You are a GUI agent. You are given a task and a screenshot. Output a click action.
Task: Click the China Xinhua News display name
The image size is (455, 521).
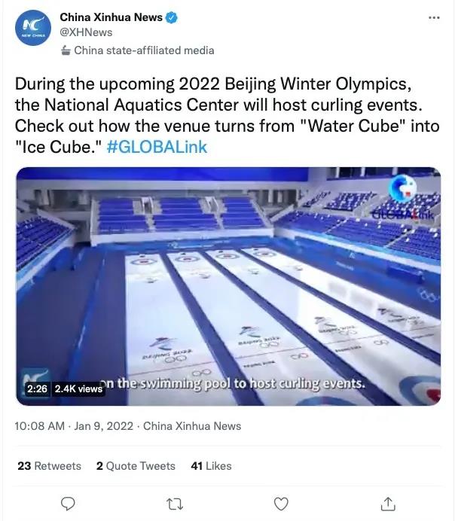click(x=111, y=17)
